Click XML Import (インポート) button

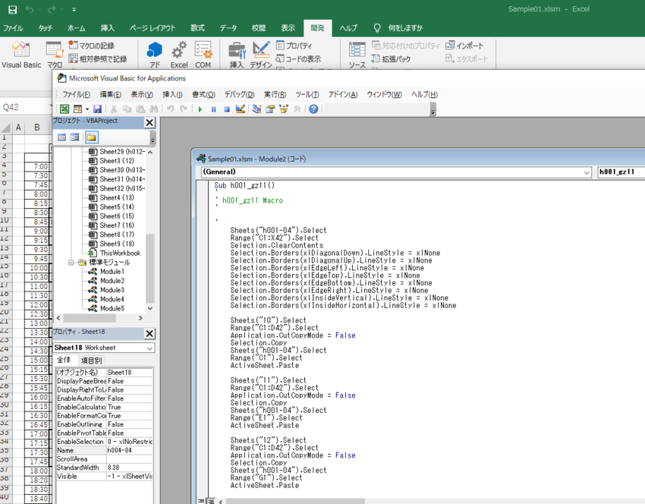[x=464, y=46]
